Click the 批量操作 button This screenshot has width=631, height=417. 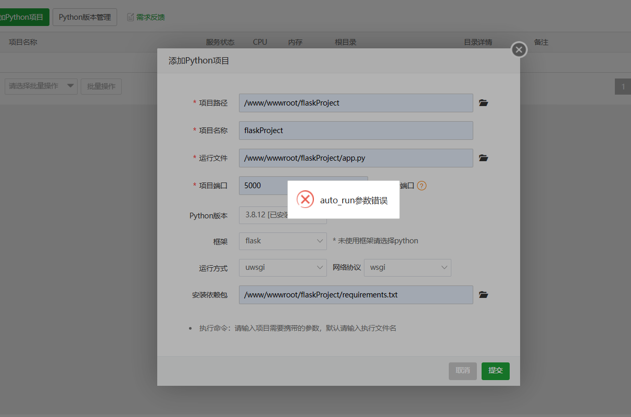(101, 86)
